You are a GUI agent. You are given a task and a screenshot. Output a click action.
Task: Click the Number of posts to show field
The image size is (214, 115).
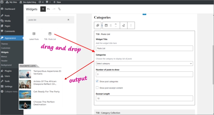pos(144,74)
